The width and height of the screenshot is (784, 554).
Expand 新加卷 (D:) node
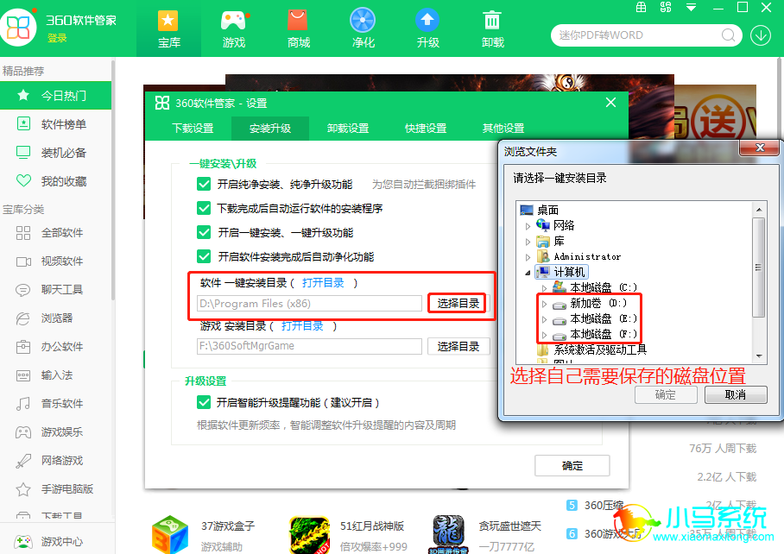tap(545, 304)
